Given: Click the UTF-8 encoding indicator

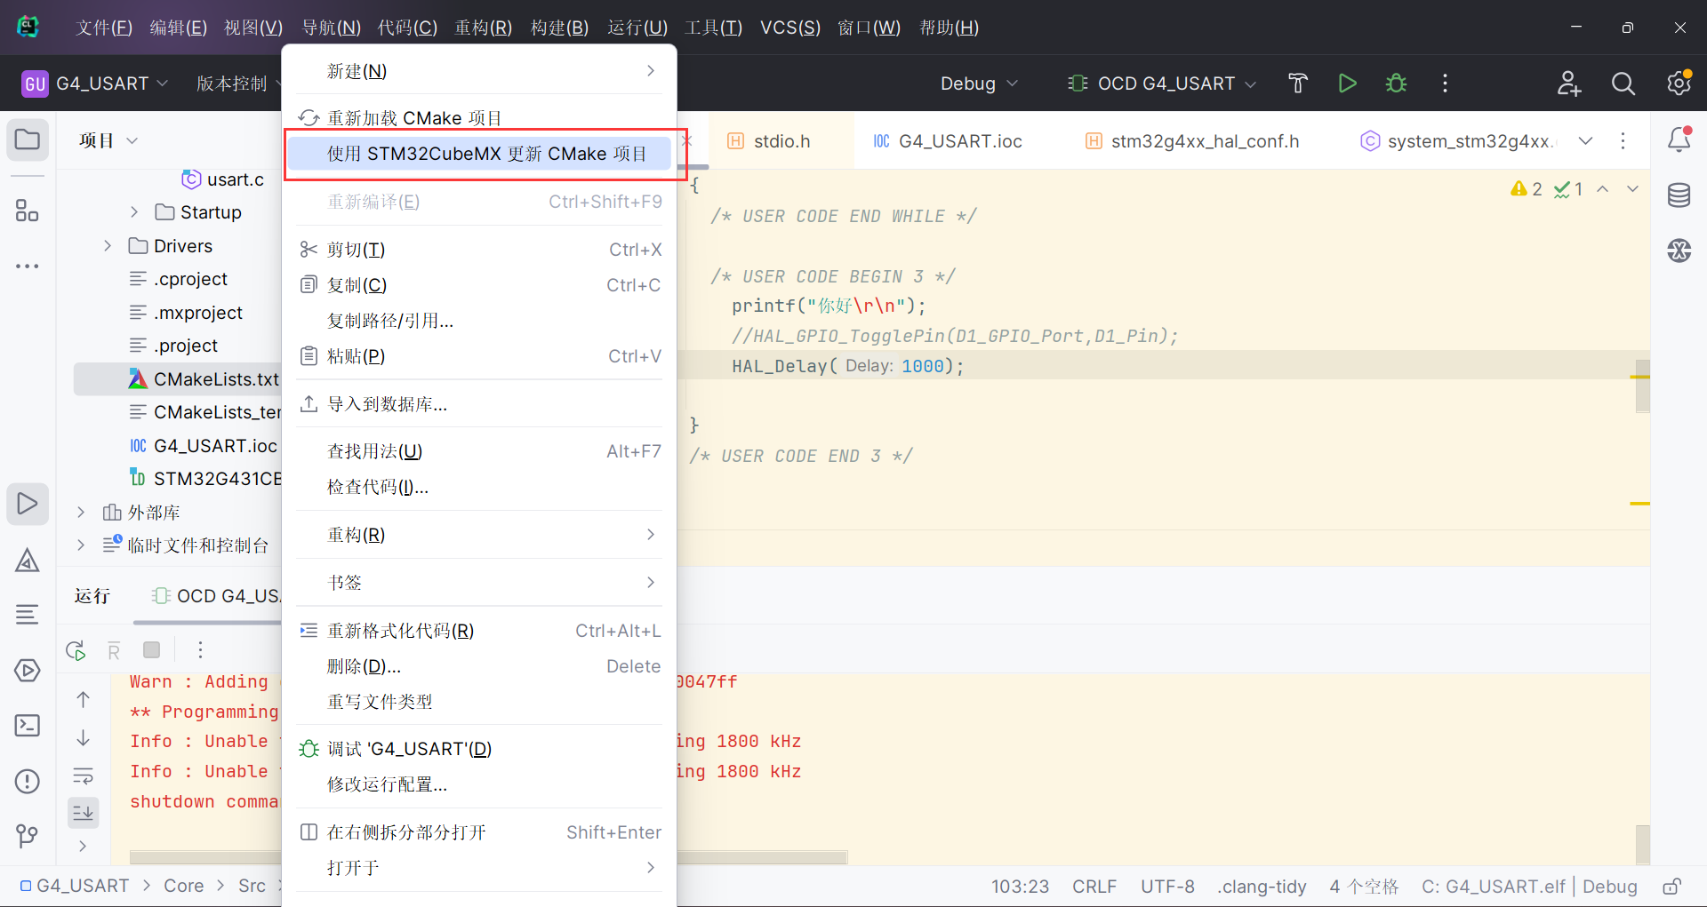Looking at the screenshot, I should 1167,886.
